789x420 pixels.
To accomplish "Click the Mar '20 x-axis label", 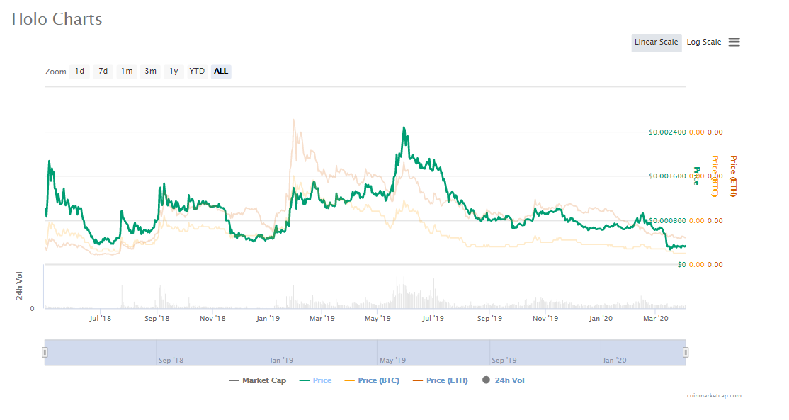I will [x=656, y=319].
